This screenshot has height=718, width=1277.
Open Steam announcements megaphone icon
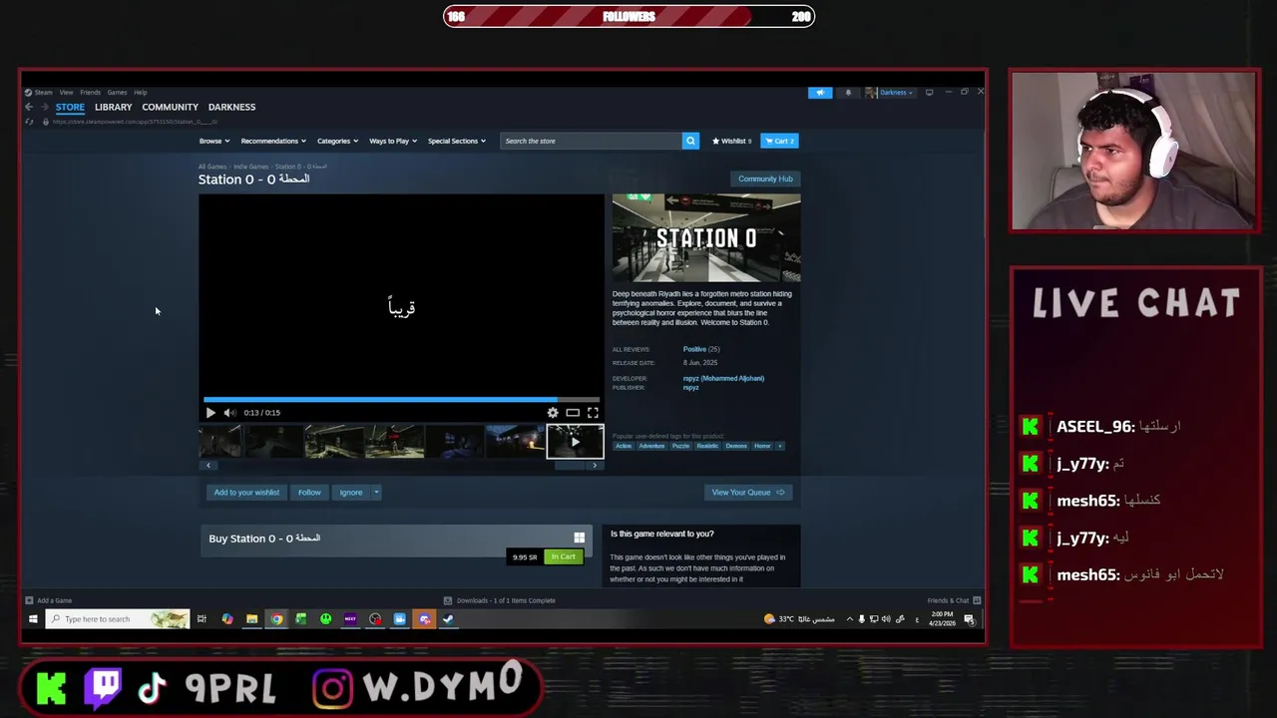pyautogui.click(x=820, y=93)
